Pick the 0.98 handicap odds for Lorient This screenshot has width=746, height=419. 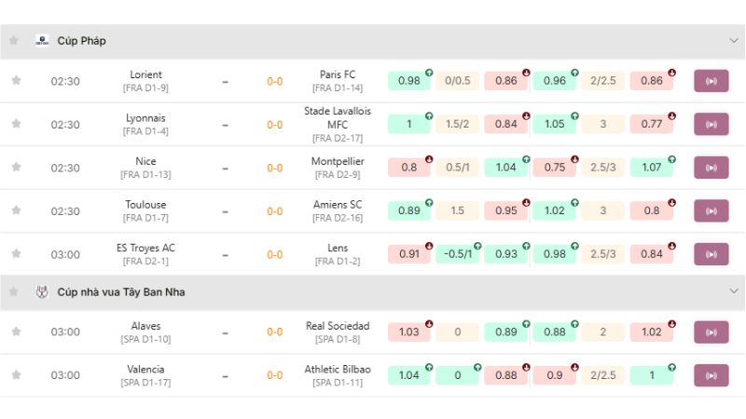tap(409, 81)
